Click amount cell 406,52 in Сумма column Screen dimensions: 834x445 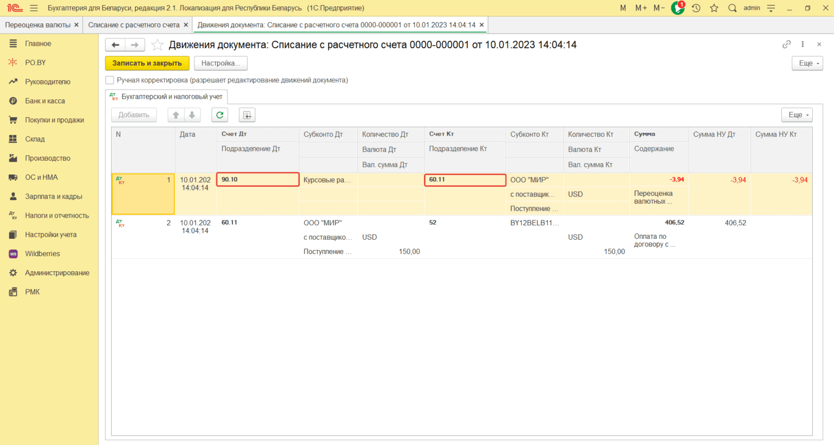point(659,223)
